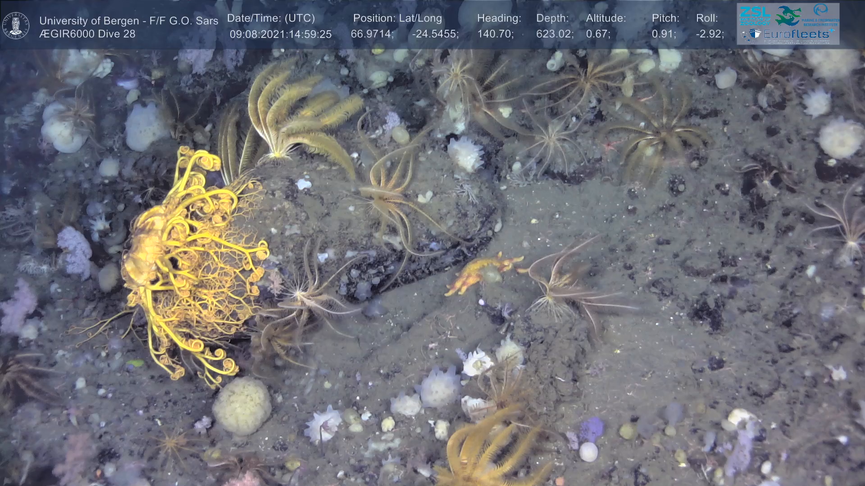This screenshot has height=486, width=865.
Task: Click the ZSL Institute of Zoology logo
Action: (754, 16)
